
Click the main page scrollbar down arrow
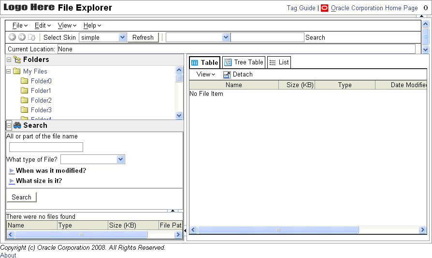point(425,50)
